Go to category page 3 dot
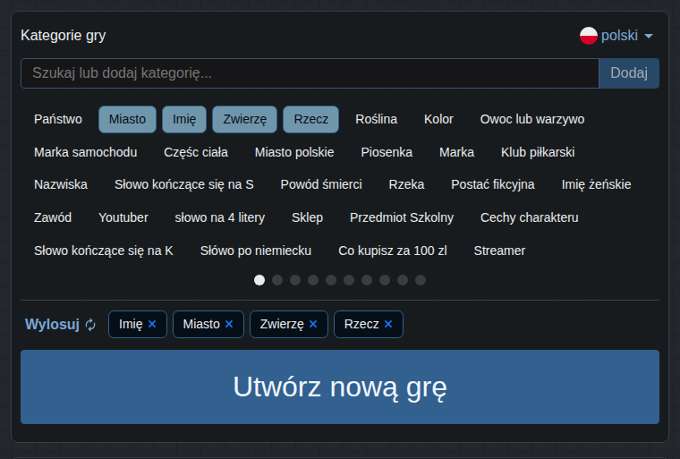The height and width of the screenshot is (459, 680). (x=295, y=280)
